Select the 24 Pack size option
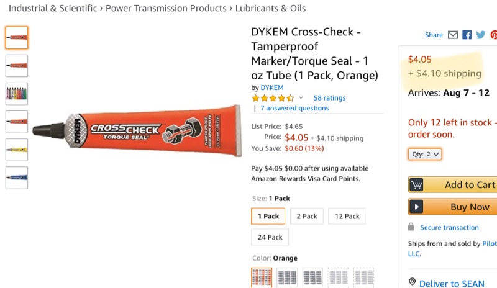 270,237
